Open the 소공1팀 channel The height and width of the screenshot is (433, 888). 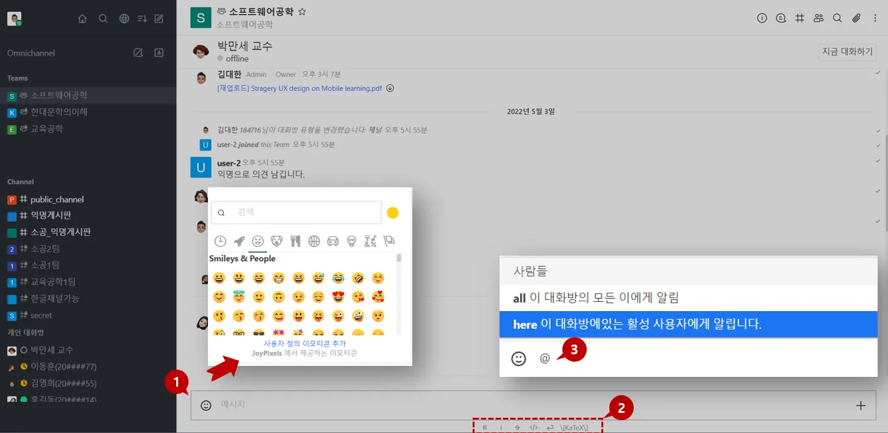(88, 265)
